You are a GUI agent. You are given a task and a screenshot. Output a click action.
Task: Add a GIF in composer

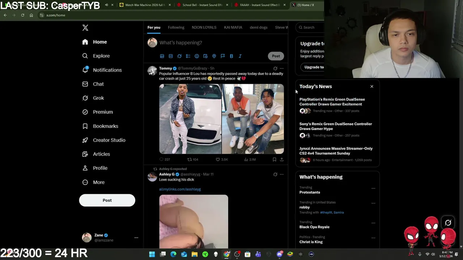[x=171, y=56]
